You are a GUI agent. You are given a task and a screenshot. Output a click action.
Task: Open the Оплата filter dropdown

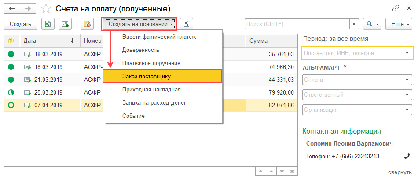[x=407, y=80]
